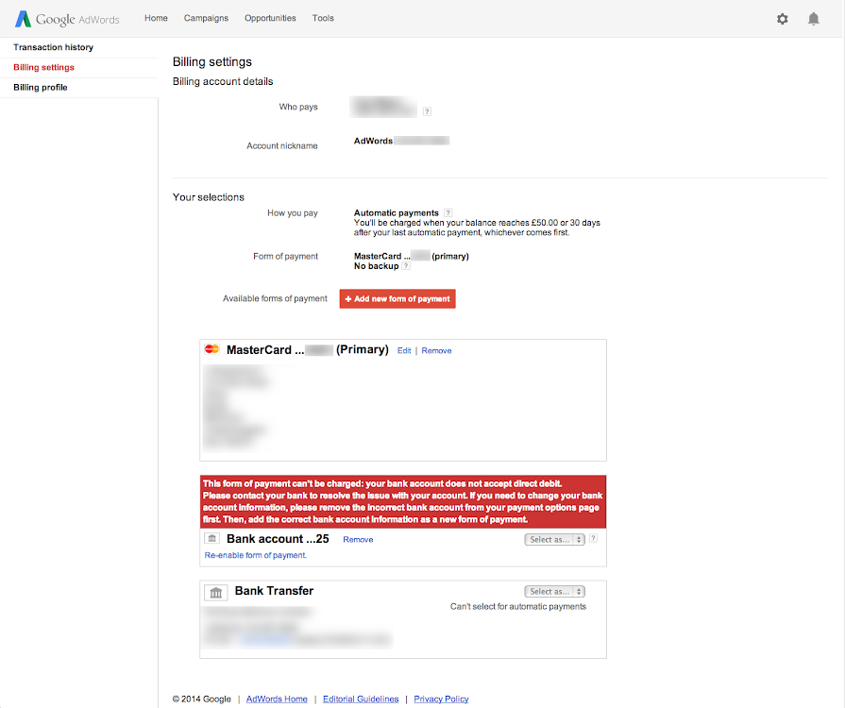Click the help icon next to No backup

(406, 265)
